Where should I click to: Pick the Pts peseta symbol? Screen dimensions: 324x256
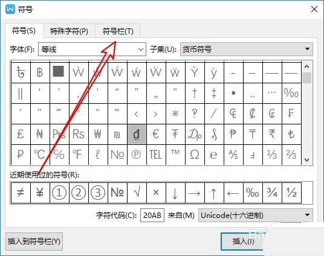point(59,134)
